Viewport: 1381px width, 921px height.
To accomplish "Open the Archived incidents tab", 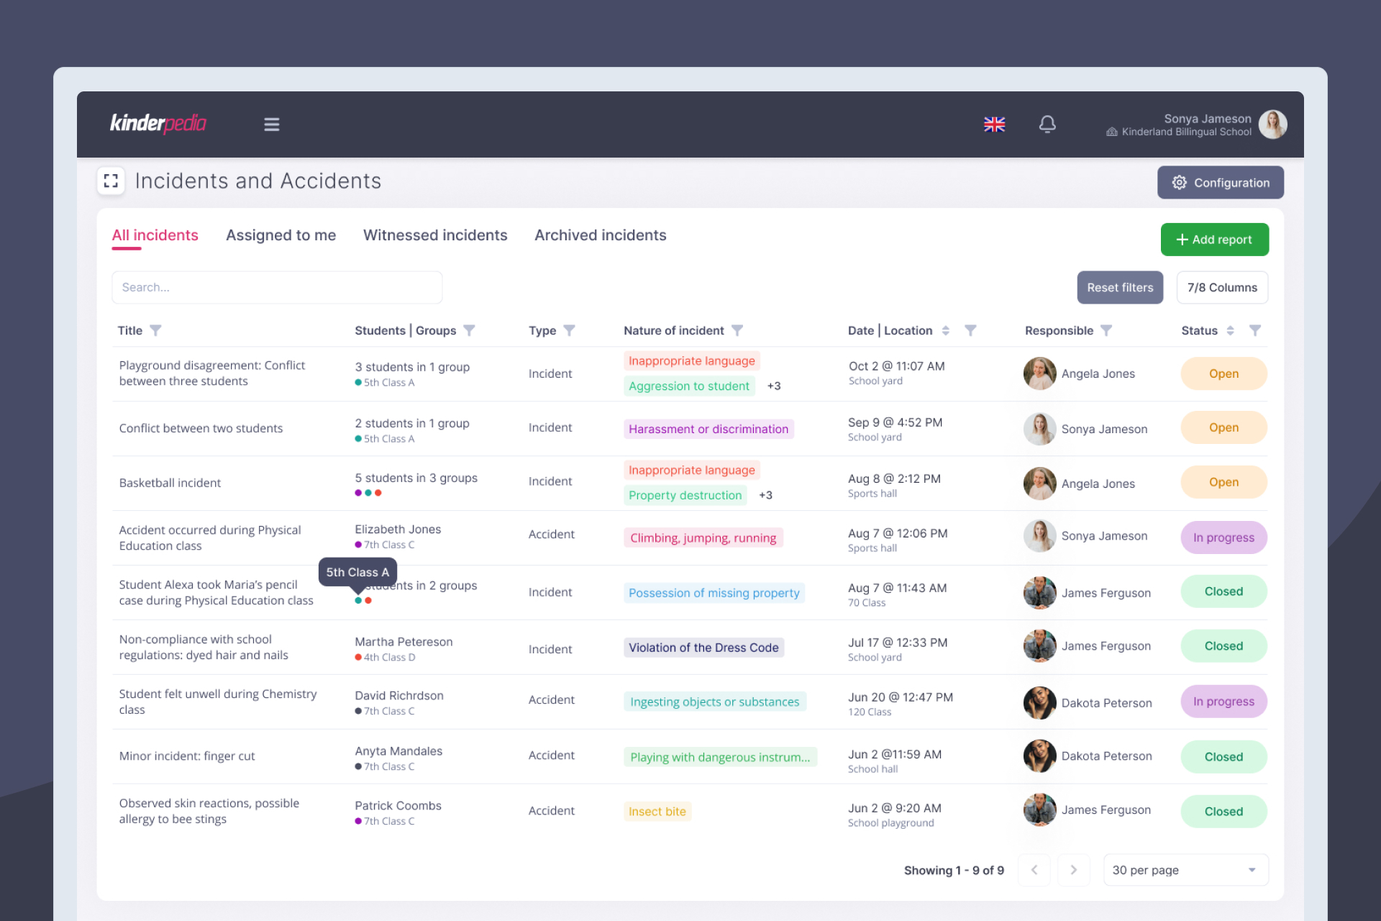I will (x=600, y=235).
